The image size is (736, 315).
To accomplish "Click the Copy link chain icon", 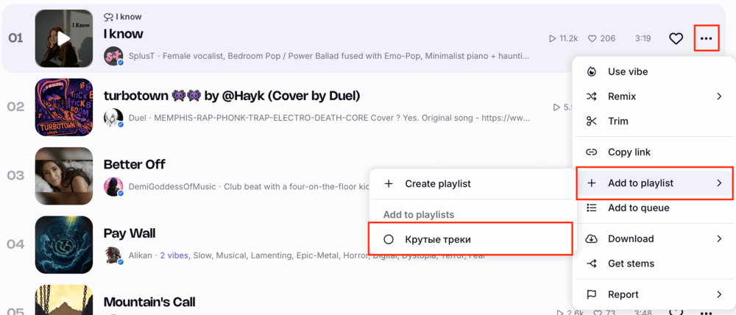I will [592, 152].
